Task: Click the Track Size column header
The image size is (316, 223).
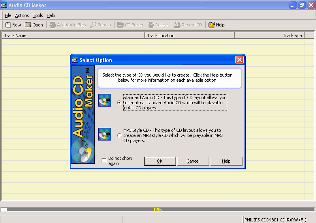Action: [269, 36]
